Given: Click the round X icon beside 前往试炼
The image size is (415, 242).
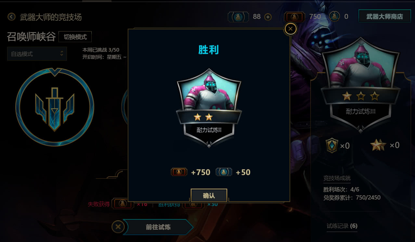Looking at the screenshot, I should (118, 227).
